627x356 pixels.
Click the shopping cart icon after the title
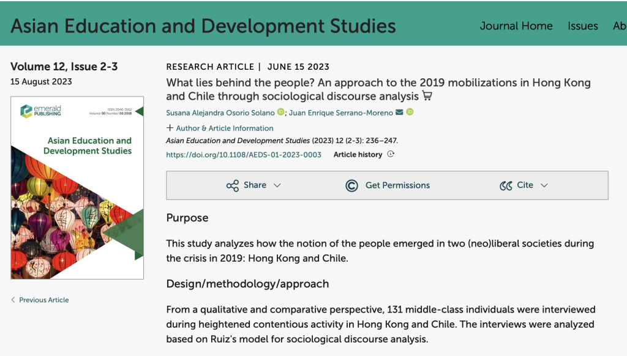(x=427, y=96)
